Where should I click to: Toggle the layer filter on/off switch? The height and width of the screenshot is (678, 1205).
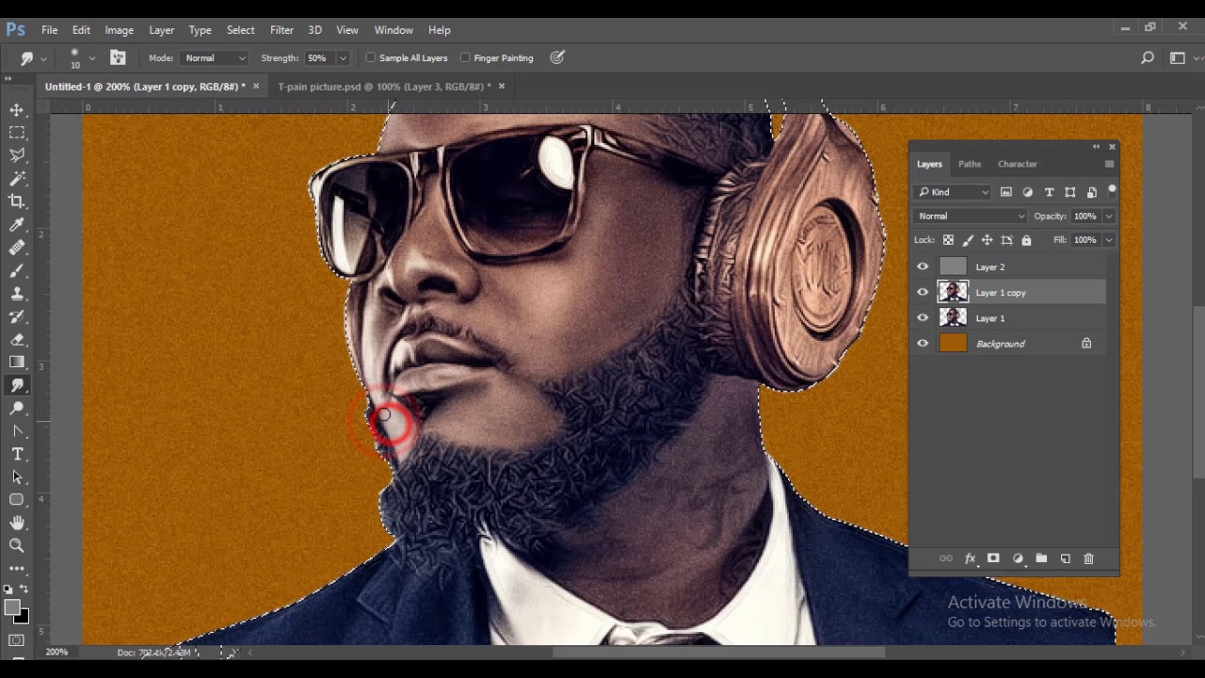(x=1112, y=191)
